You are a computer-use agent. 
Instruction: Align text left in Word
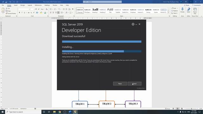click(51, 13)
